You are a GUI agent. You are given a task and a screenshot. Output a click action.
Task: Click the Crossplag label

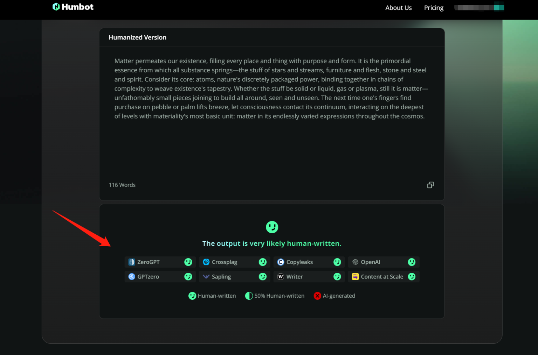pyautogui.click(x=225, y=262)
